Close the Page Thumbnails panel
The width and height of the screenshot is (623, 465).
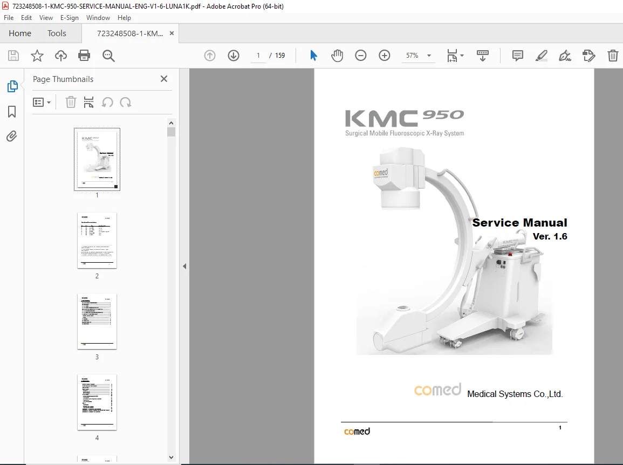coord(163,79)
